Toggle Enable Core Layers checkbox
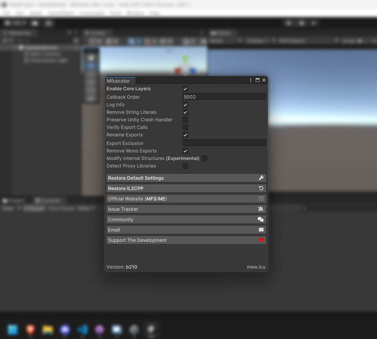Viewport: 377px width, 339px height. [185, 89]
